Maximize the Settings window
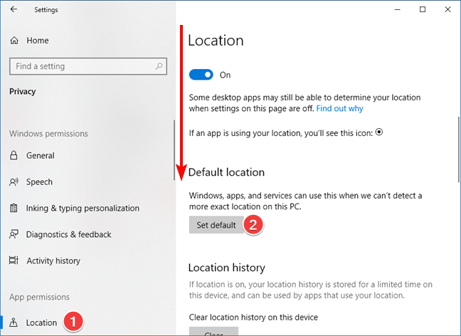461x336 pixels. pos(423,10)
